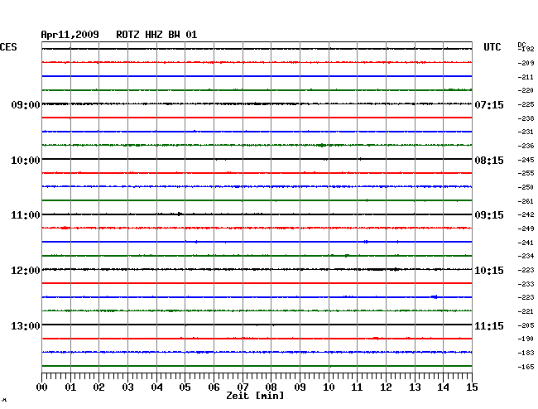Image resolution: width=538 pixels, height=409 pixels.
Task: Click the DC offset value -211
Action: click(526, 77)
